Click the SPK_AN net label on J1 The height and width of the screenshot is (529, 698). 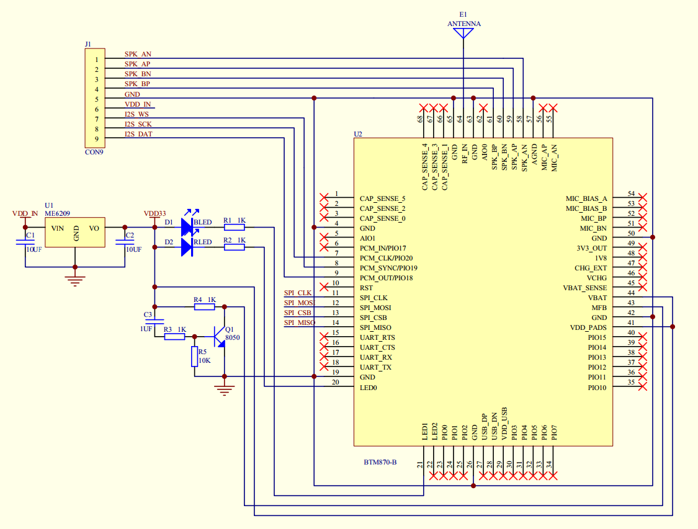138,54
